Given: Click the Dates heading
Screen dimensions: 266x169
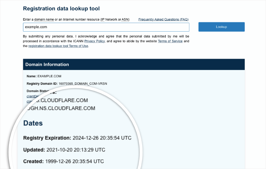Looking at the screenshot, I should (33, 123).
